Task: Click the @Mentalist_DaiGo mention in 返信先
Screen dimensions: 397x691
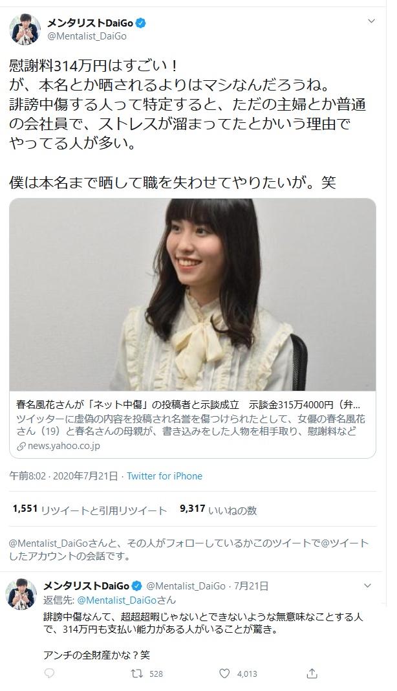Action: click(117, 600)
